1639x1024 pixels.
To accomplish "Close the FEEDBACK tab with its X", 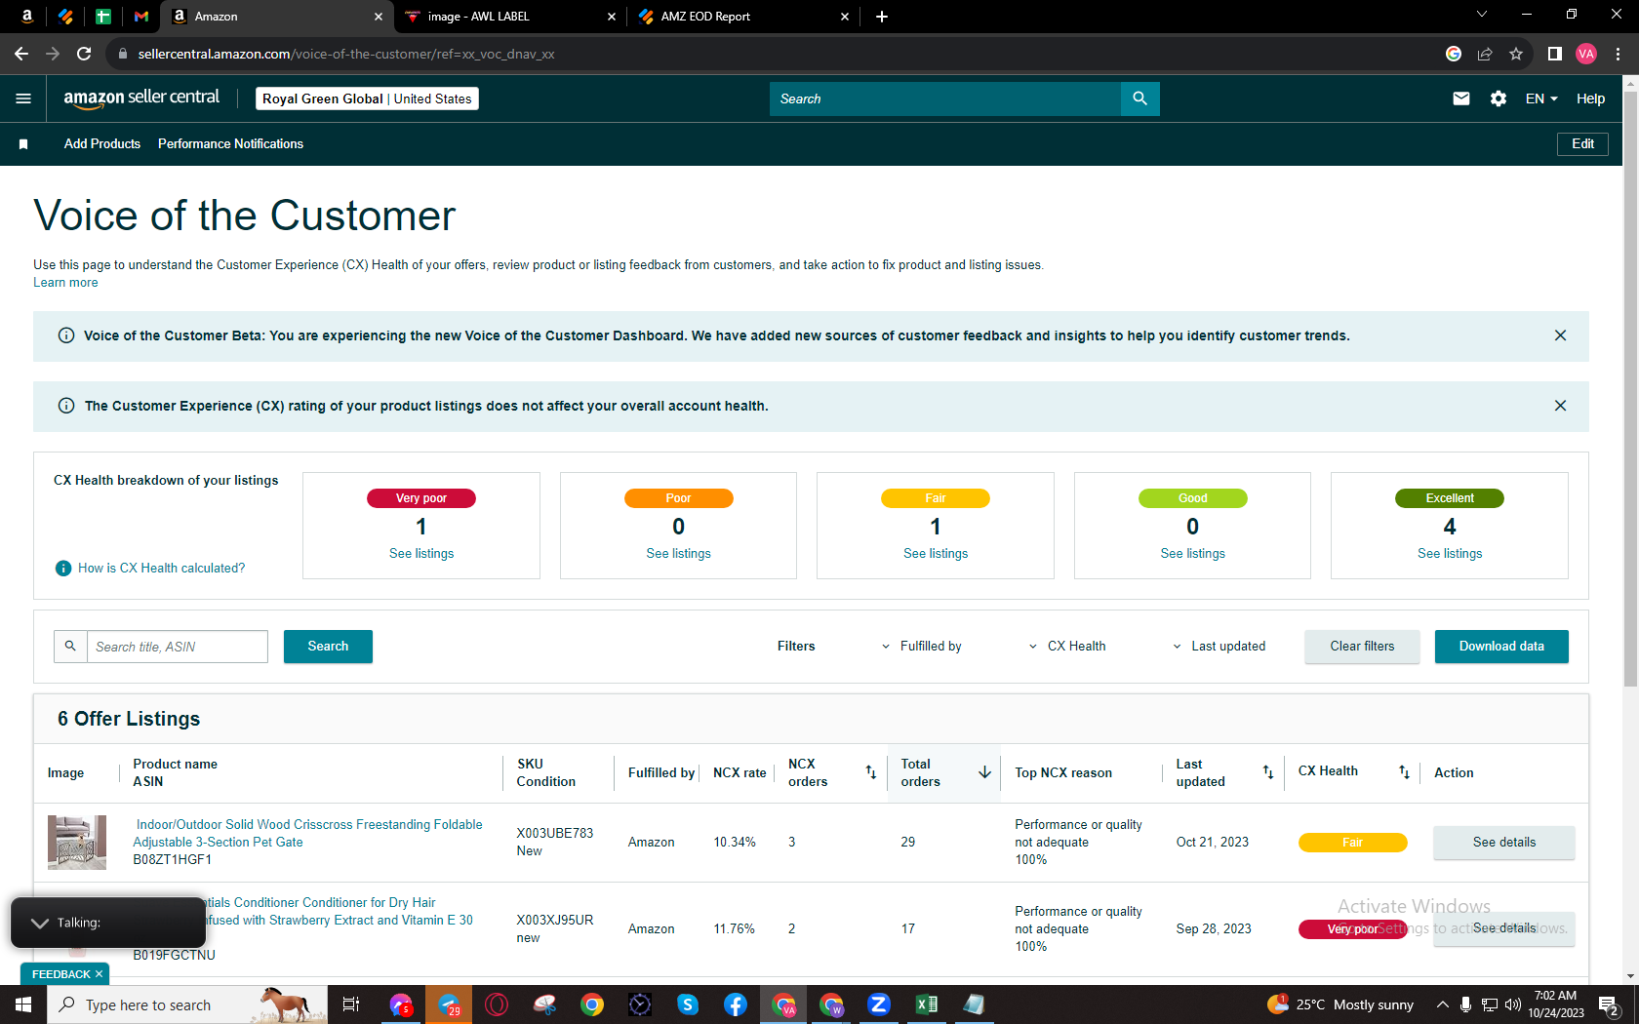I will 99,974.
